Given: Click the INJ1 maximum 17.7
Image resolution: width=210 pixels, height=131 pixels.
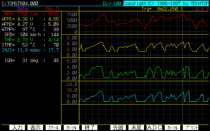Looking at the screenshot, I should [x=54, y=50].
